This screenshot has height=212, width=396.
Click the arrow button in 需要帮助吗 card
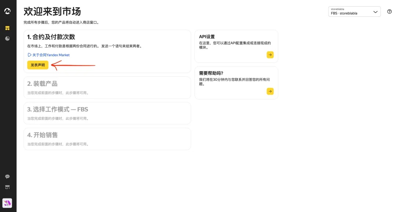pos(270,91)
